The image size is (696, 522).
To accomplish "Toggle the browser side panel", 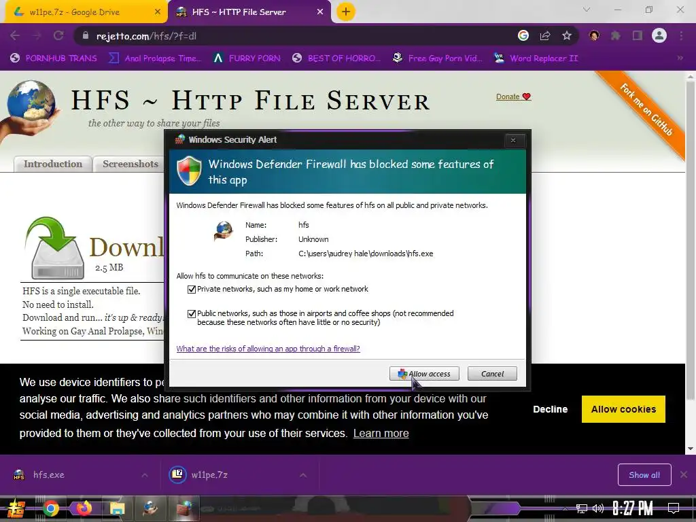I will pyautogui.click(x=638, y=36).
